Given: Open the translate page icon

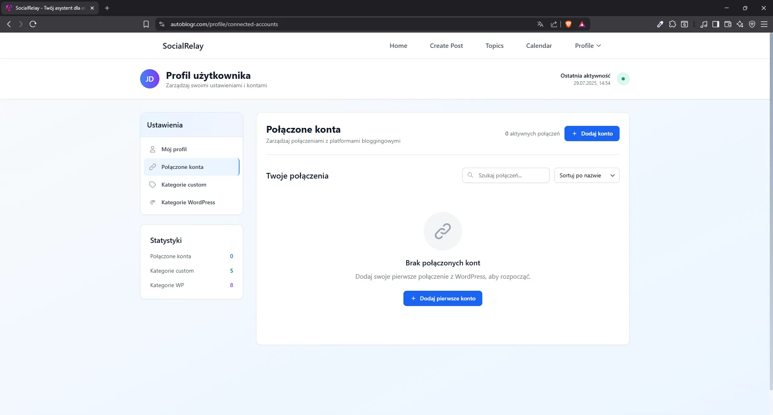Looking at the screenshot, I should pyautogui.click(x=540, y=24).
